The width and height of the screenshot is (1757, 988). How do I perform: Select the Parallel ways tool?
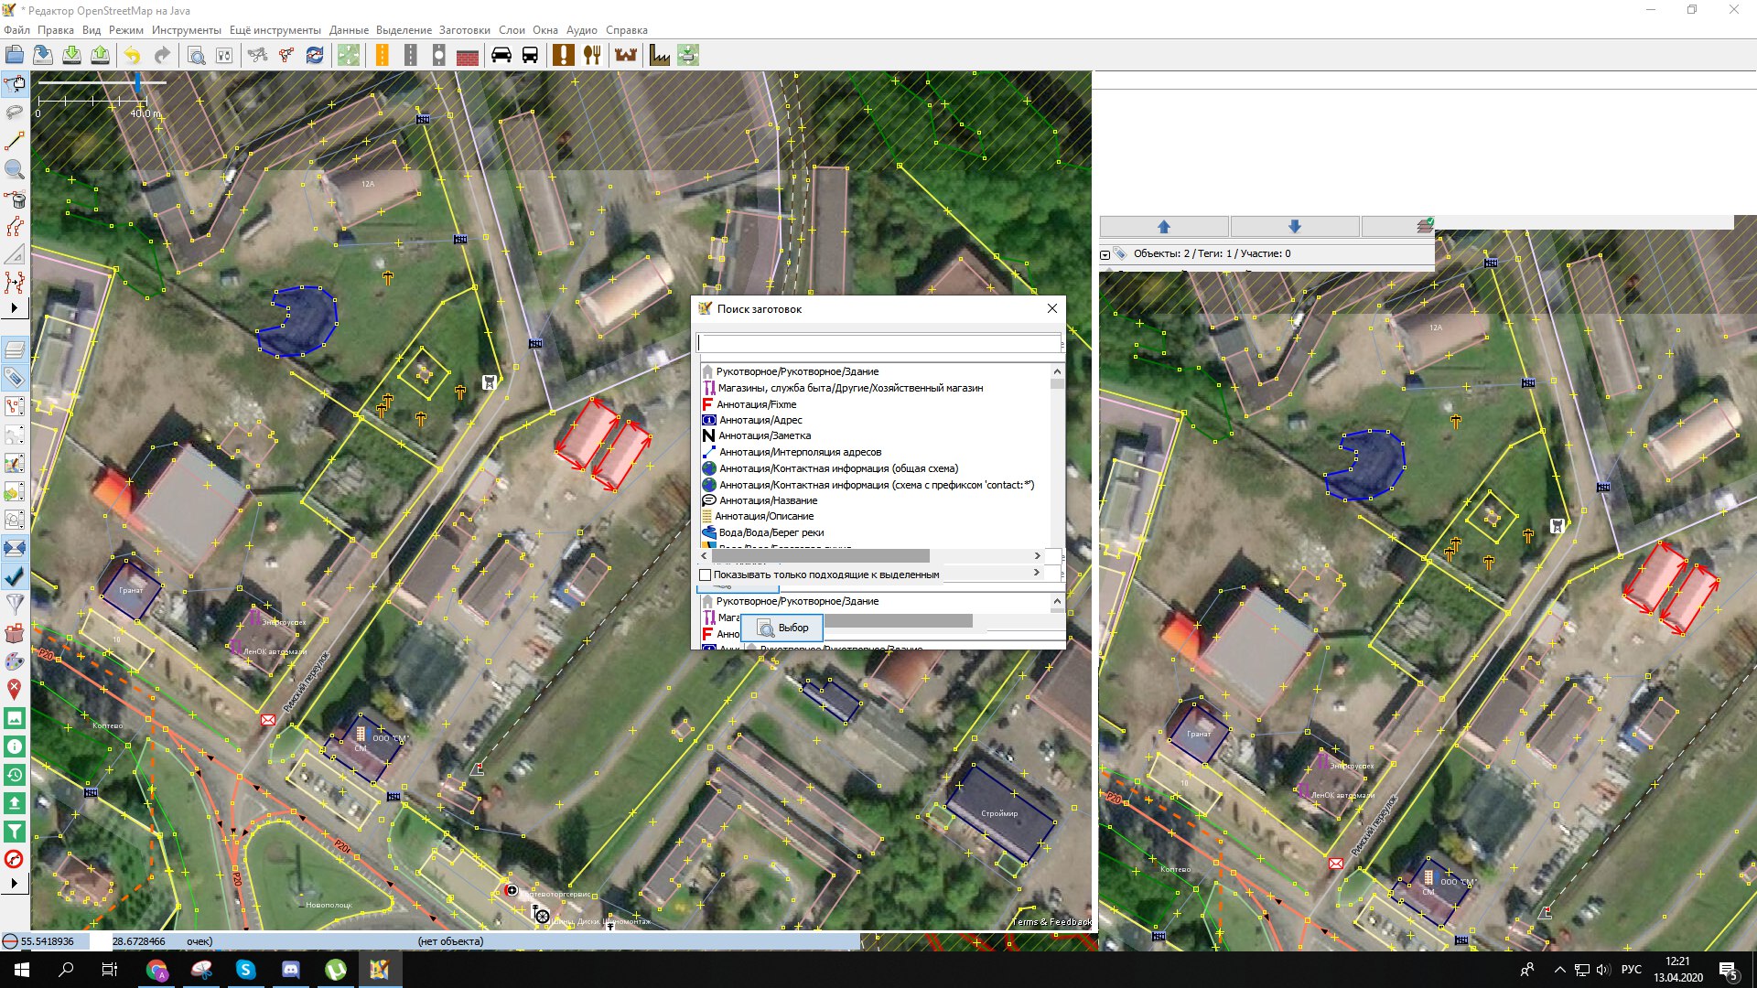tap(15, 227)
